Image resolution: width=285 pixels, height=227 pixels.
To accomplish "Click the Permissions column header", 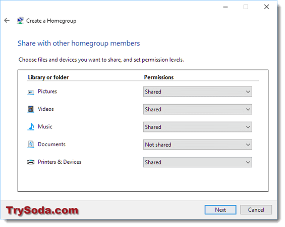I will (159, 77).
